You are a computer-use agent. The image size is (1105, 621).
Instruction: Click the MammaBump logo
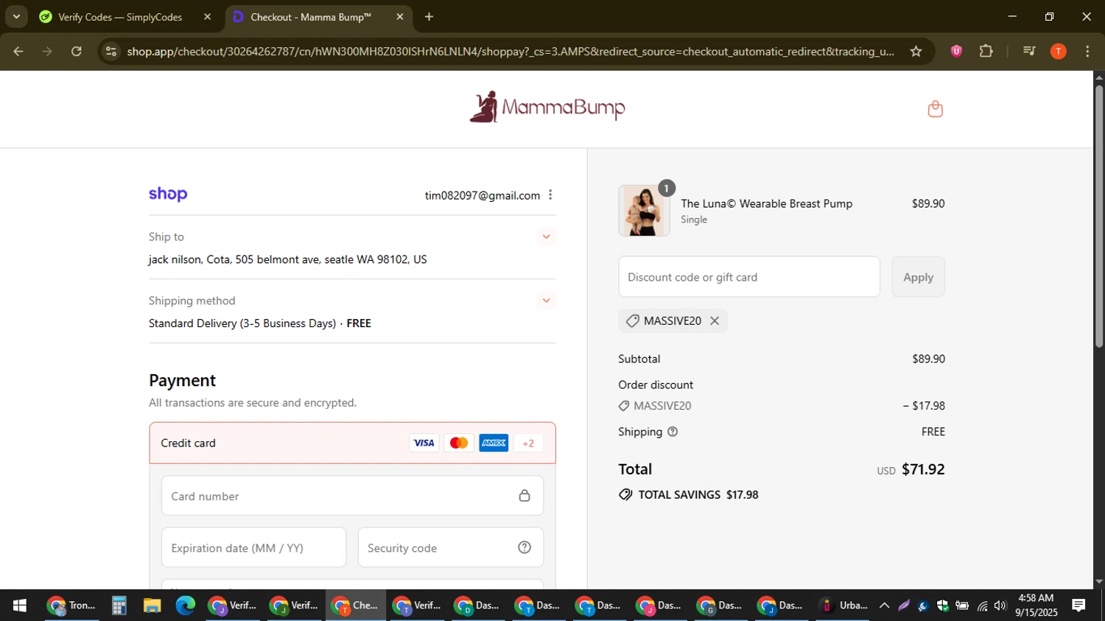(x=547, y=108)
